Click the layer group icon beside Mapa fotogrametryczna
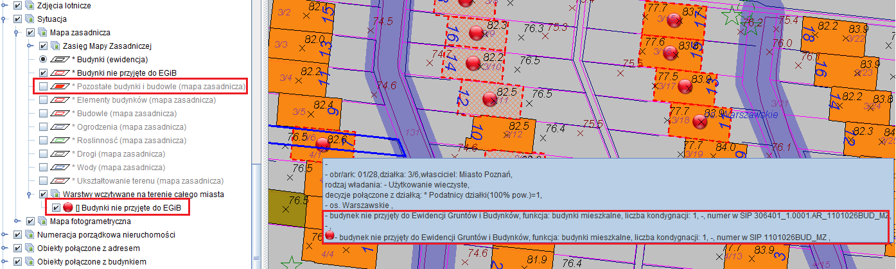 [x=43, y=221]
